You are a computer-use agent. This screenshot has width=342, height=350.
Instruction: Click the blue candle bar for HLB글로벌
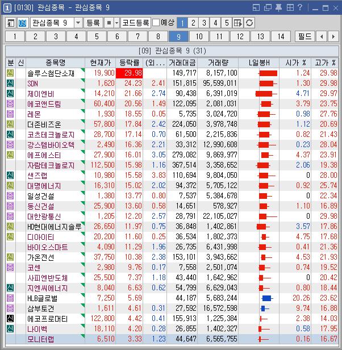(267, 298)
